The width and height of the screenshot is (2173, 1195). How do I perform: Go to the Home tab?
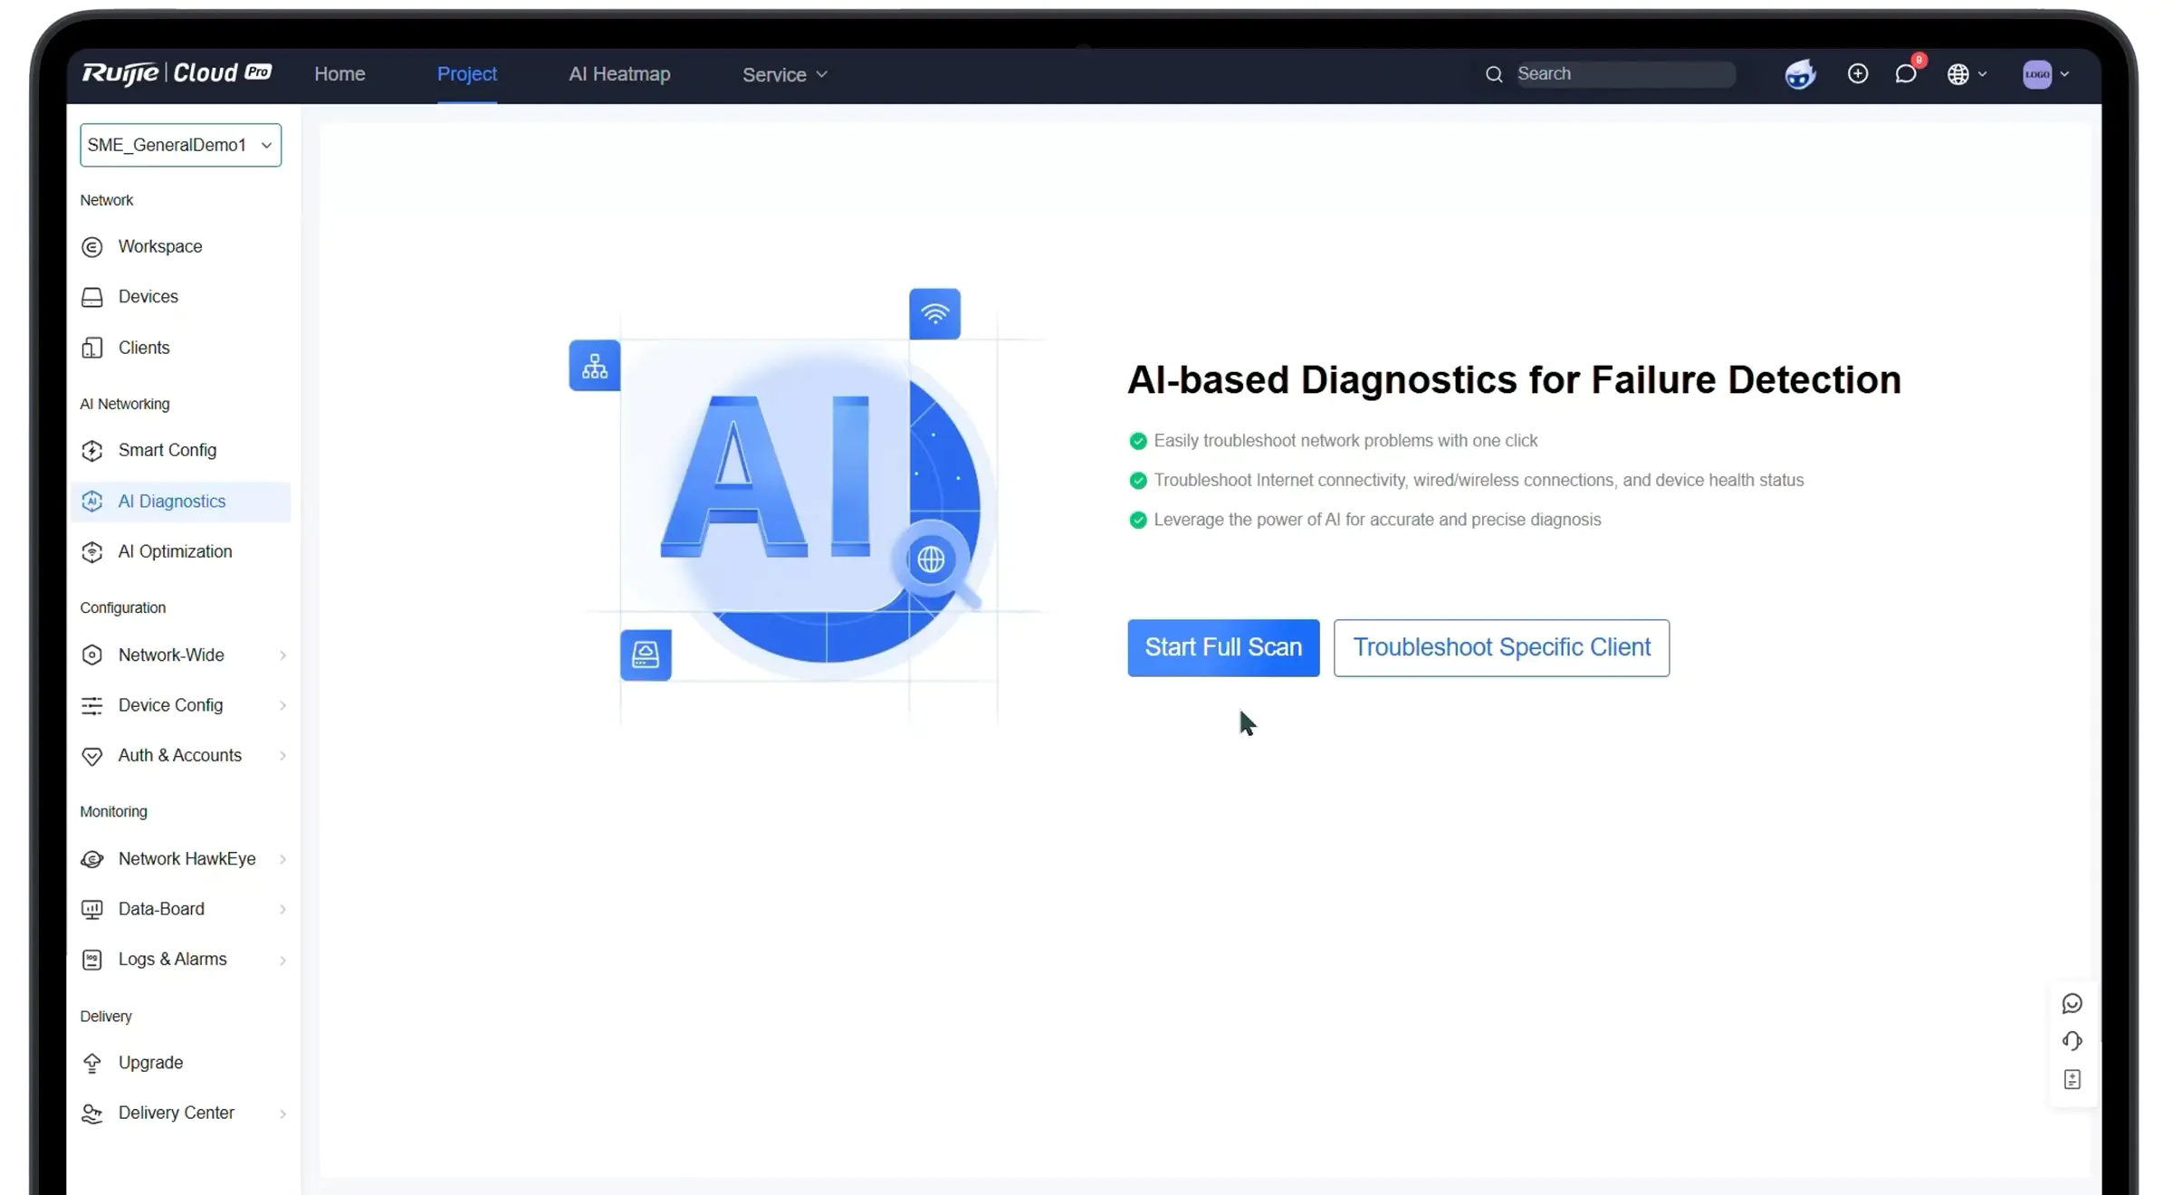coord(340,74)
